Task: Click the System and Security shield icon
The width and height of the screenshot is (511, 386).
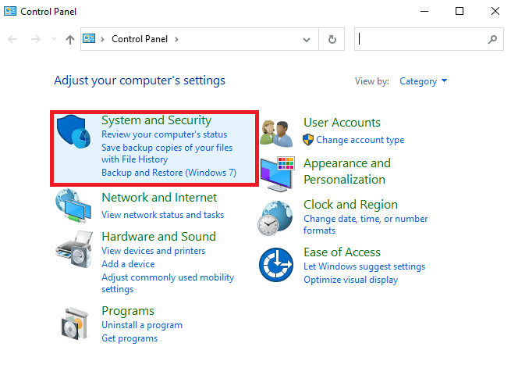Action: [73, 131]
